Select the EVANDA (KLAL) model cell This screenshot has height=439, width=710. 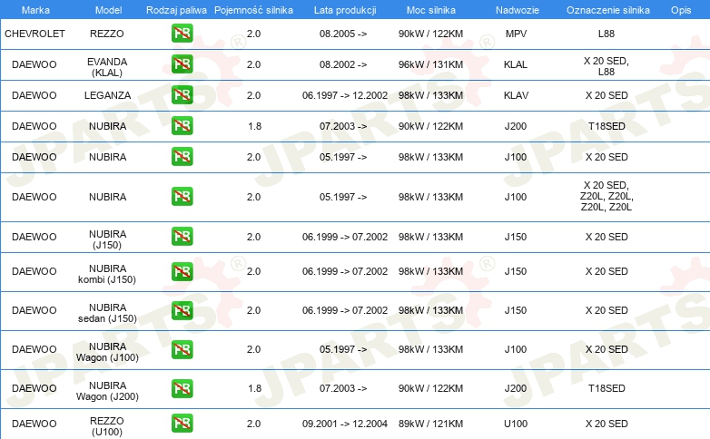coord(107,67)
